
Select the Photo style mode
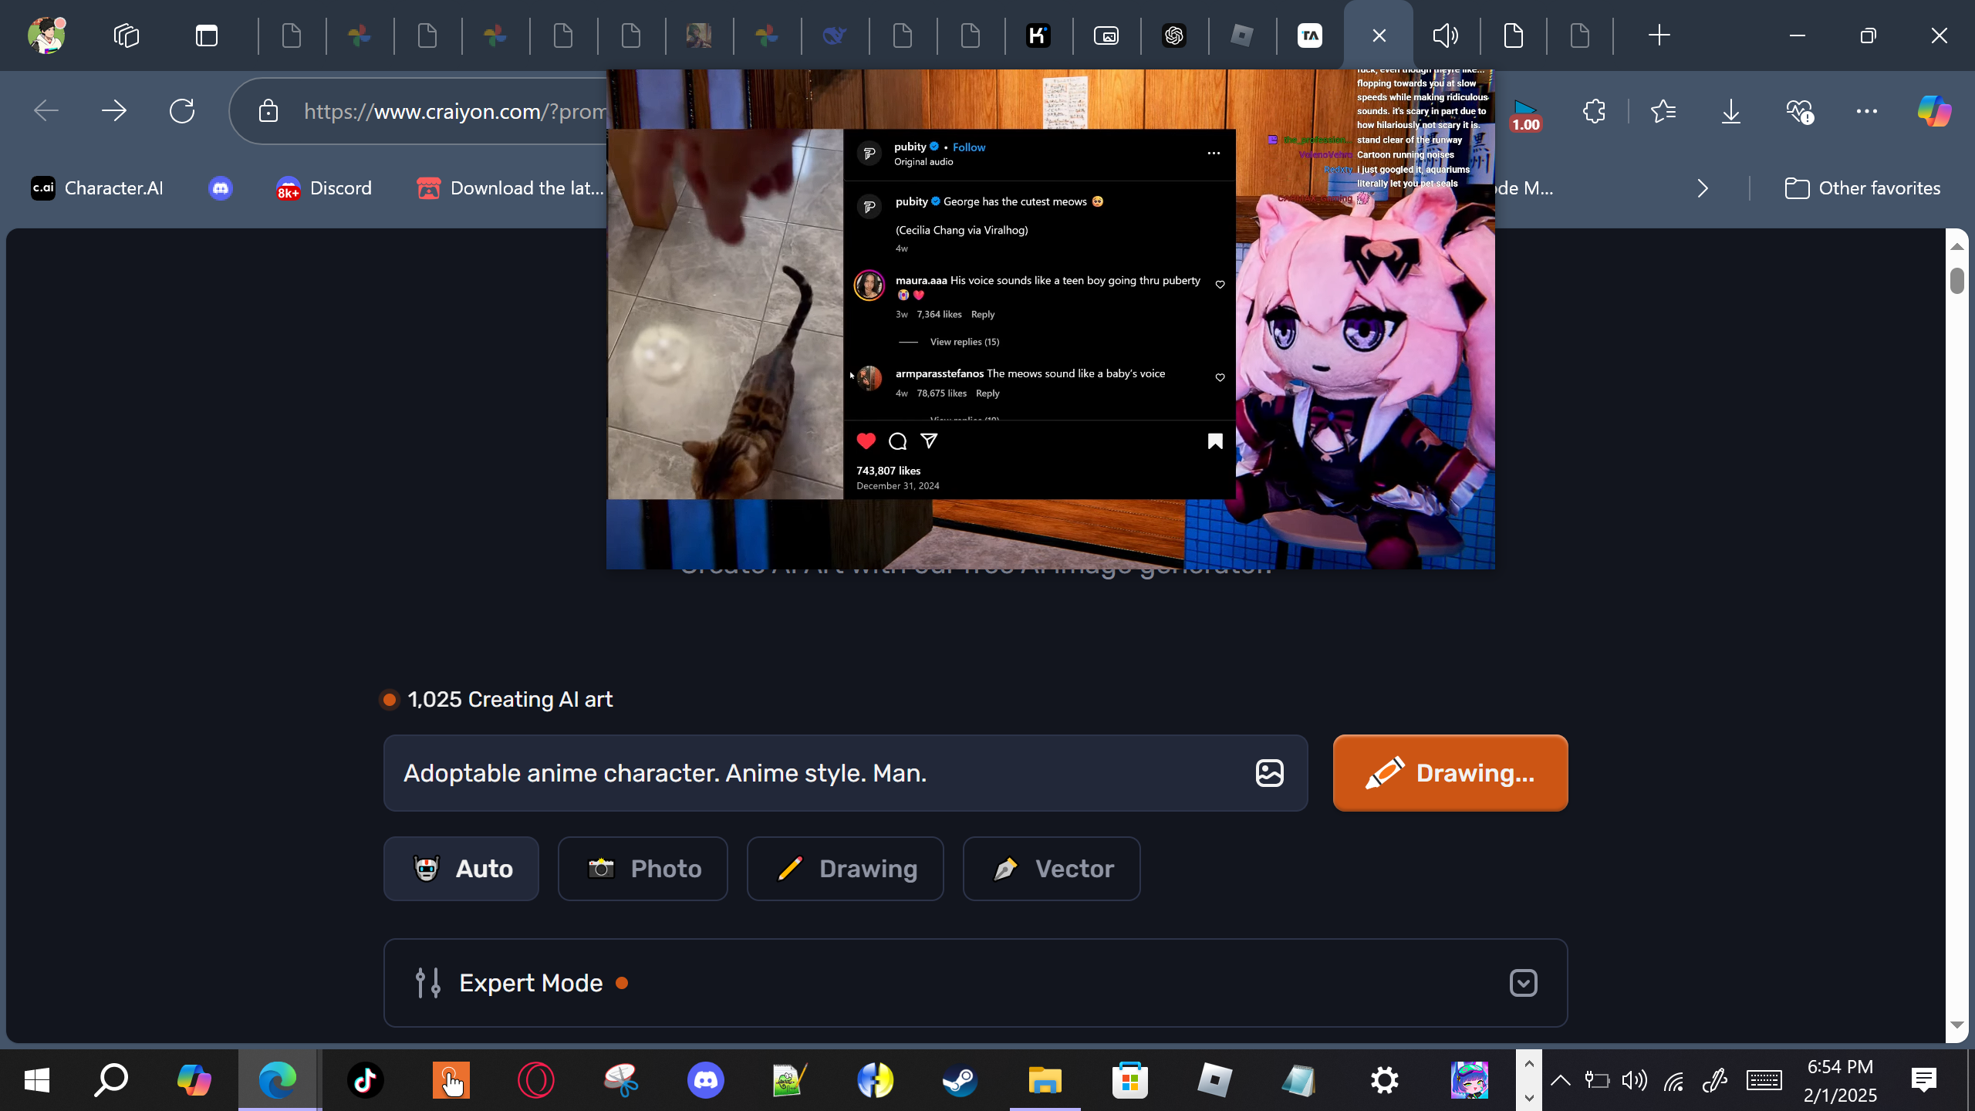coord(643,869)
